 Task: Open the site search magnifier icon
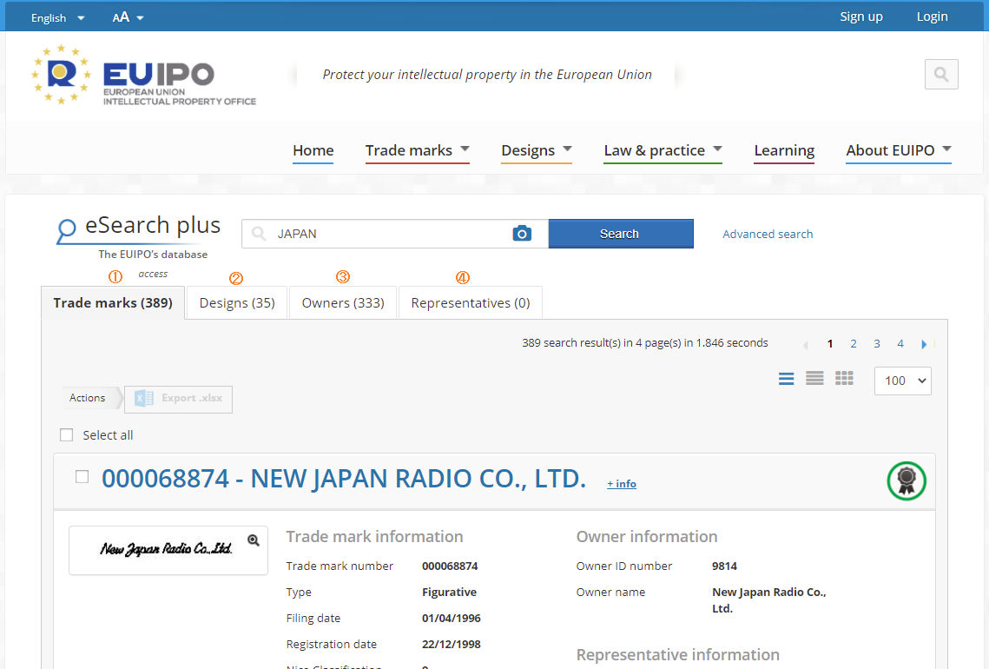click(941, 75)
